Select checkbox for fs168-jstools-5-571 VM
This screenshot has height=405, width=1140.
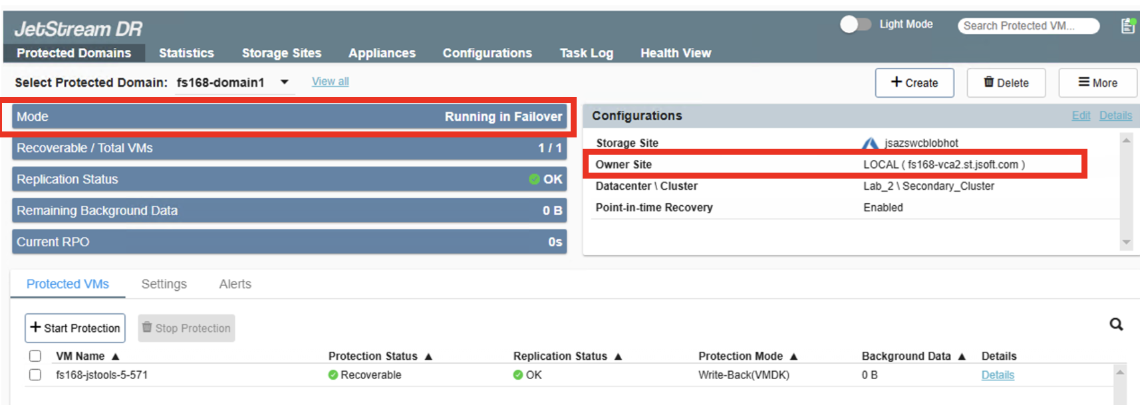coord(35,375)
